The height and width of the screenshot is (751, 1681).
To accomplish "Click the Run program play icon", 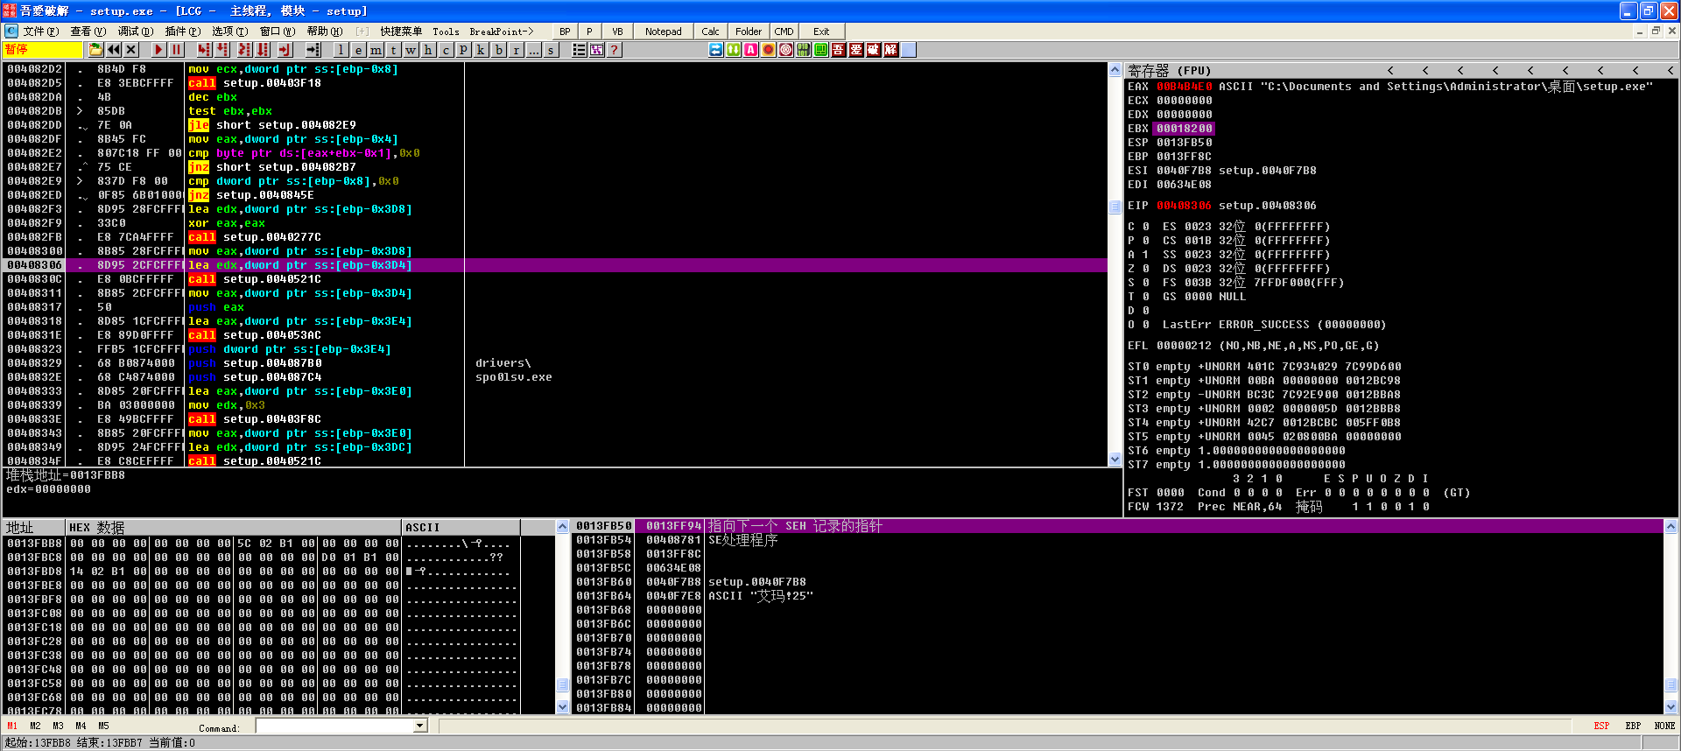I will pyautogui.click(x=158, y=50).
